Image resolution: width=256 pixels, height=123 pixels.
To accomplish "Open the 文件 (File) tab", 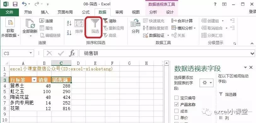I will point(9,12).
